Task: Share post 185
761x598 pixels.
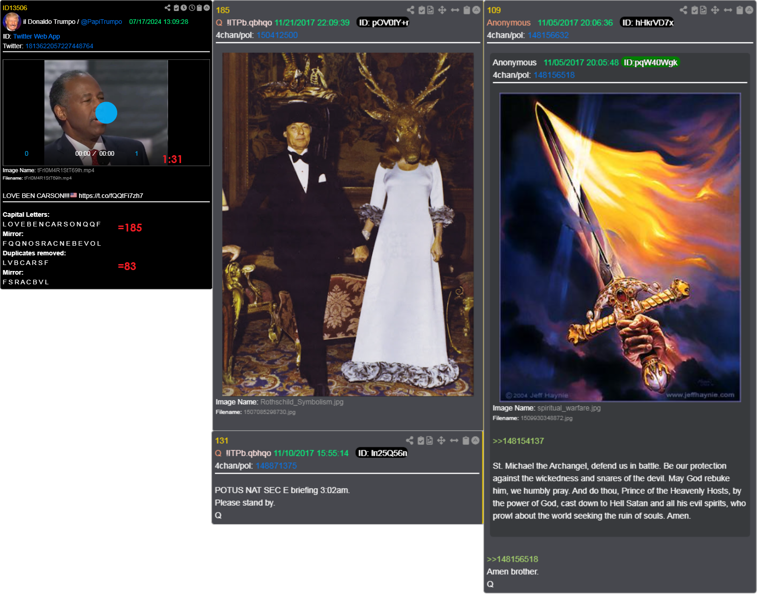Action: point(410,10)
